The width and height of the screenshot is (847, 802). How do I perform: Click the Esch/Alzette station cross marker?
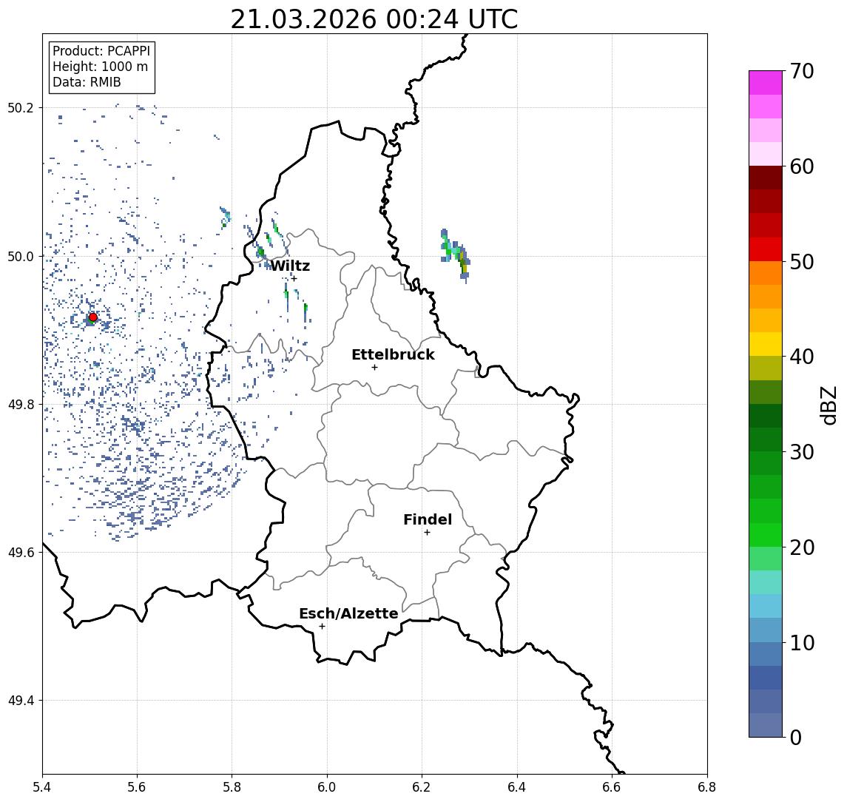(x=322, y=627)
